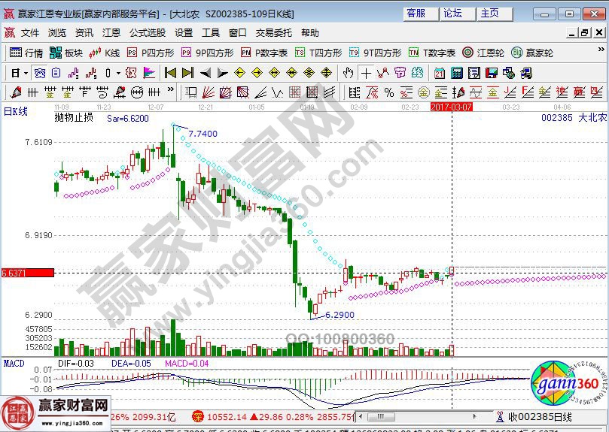
Task: Open the 公式选股 menu
Action: 148,33
